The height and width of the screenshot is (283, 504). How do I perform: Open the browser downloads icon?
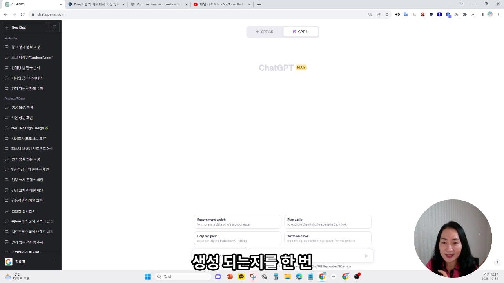click(473, 14)
